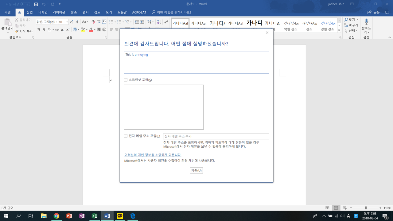Open KakaoTalk from the taskbar
Image resolution: width=393 pixels, height=221 pixels.
pos(120,216)
